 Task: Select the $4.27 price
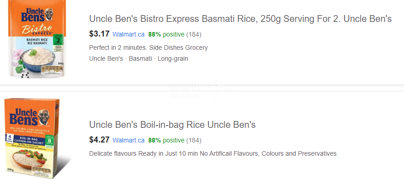99,140
